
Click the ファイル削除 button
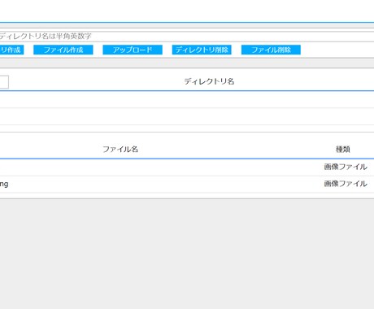(271, 50)
